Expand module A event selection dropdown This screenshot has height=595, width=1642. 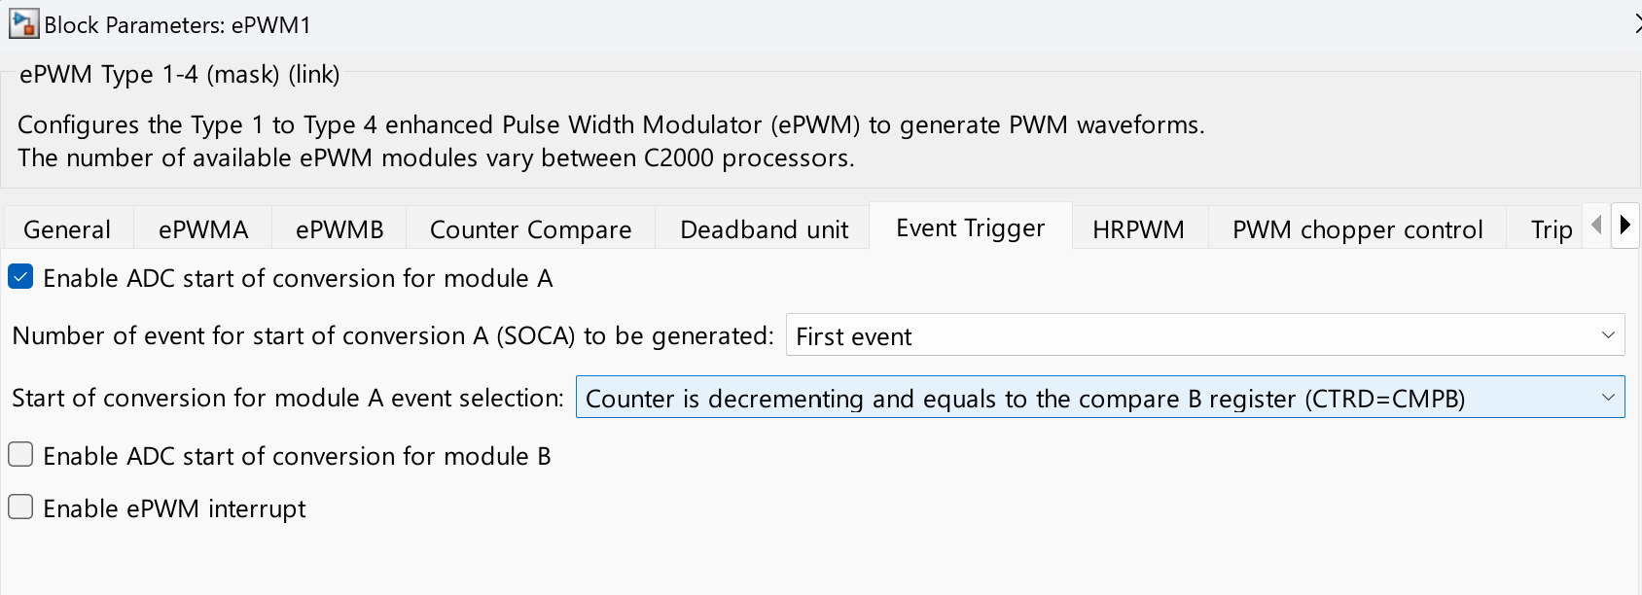coord(1099,398)
